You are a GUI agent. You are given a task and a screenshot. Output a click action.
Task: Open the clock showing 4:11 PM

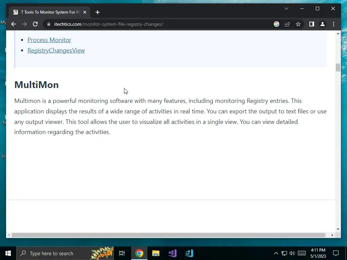[x=318, y=253]
